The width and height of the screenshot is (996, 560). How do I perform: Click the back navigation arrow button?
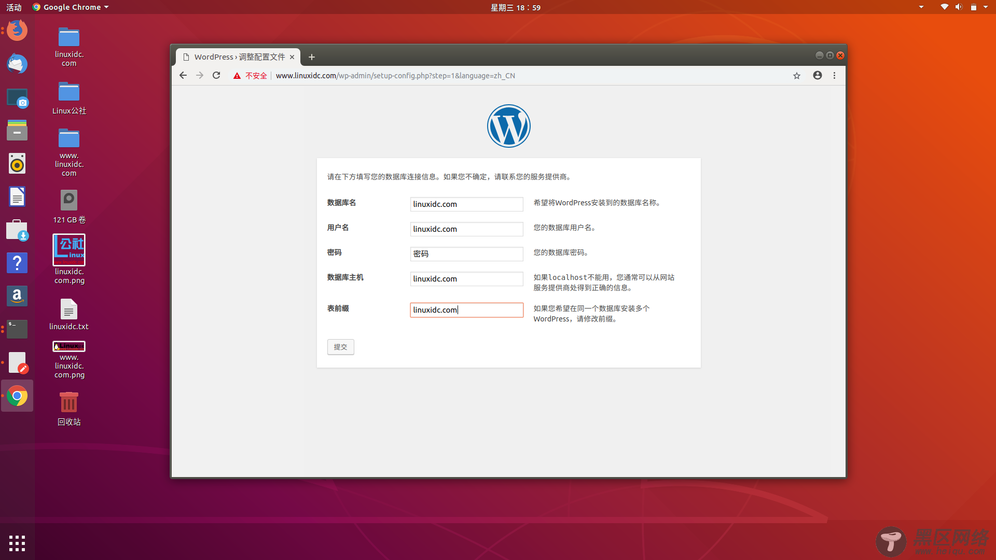click(183, 75)
